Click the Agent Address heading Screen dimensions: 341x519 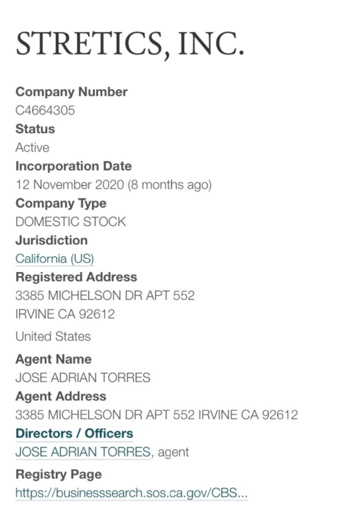click(x=61, y=396)
